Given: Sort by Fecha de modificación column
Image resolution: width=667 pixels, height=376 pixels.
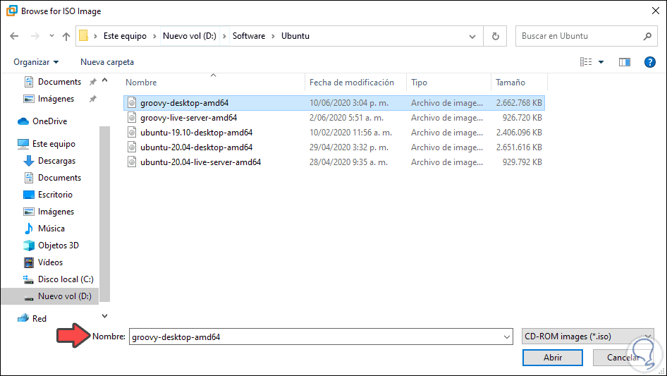Looking at the screenshot, I should click(351, 83).
